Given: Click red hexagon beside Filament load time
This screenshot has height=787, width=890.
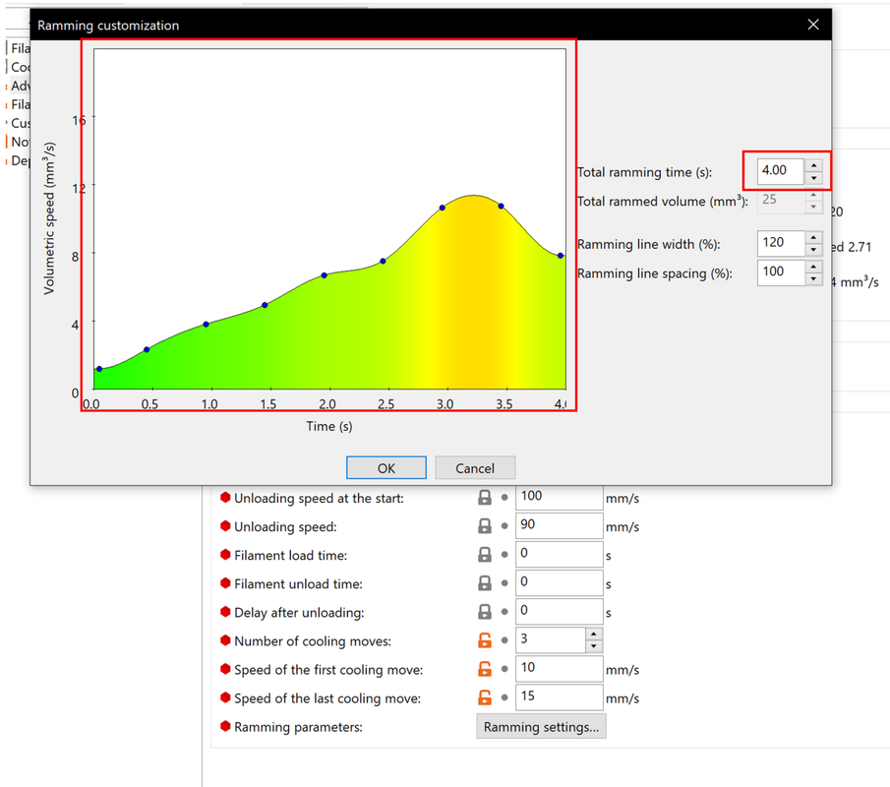Looking at the screenshot, I should point(225,554).
